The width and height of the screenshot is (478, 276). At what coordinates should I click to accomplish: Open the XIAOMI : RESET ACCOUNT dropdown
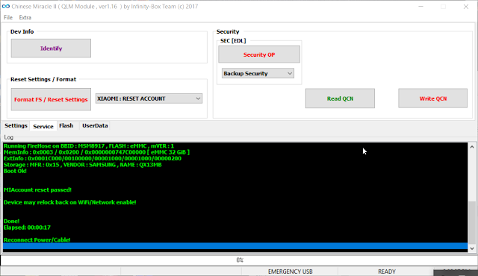click(x=149, y=98)
